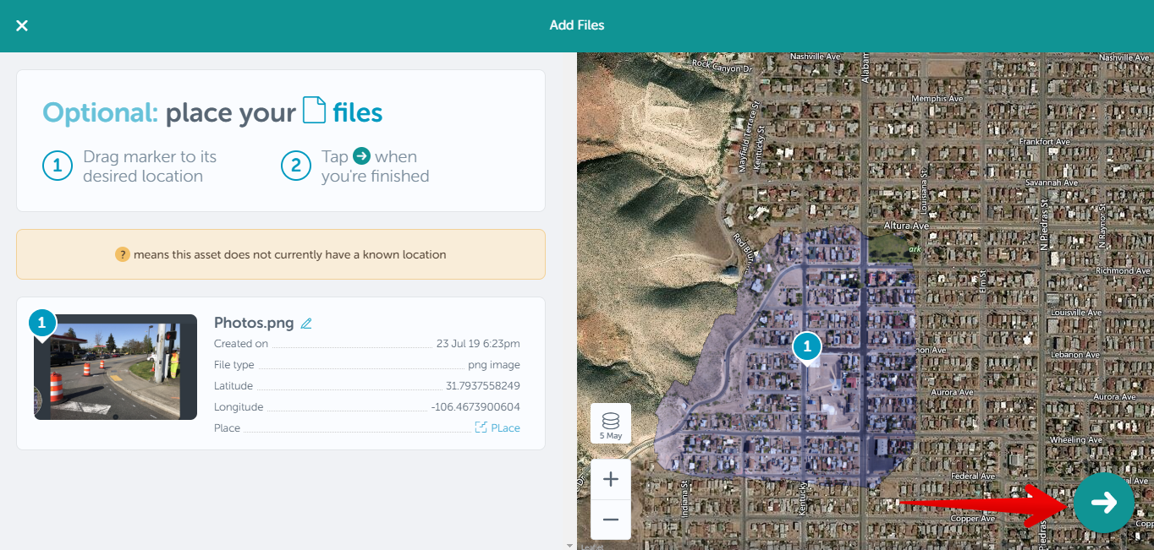Click the step 1 circle in instructions
The height and width of the screenshot is (550, 1154).
pos(57,166)
